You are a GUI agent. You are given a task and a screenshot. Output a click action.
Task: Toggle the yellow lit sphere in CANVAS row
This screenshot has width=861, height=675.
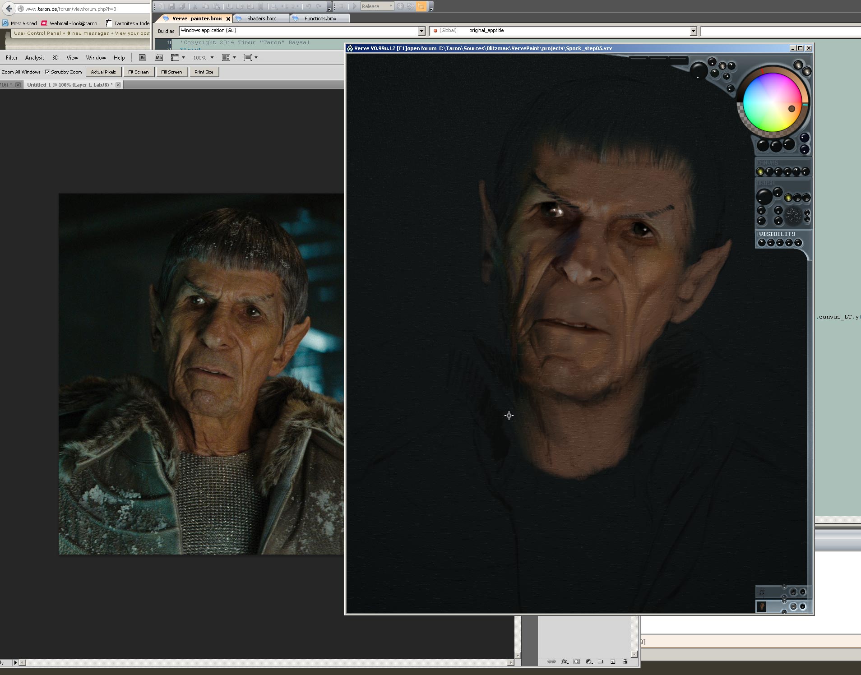pos(760,171)
